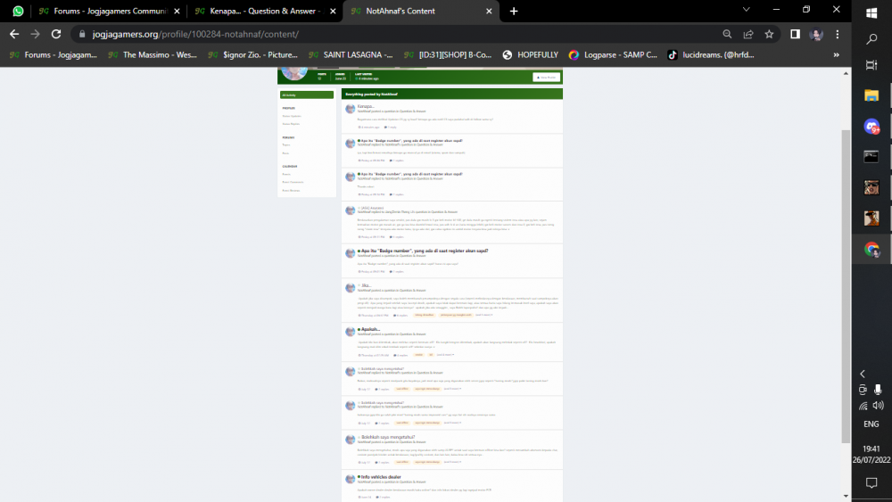Open the SAINT LASAGNA bookmark
The height and width of the screenshot is (502, 892).
pos(351,55)
